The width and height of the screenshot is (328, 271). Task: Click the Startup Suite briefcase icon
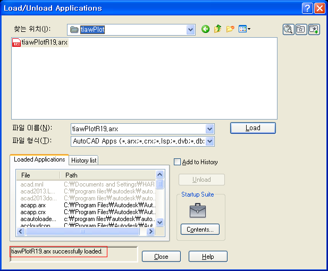198,210
